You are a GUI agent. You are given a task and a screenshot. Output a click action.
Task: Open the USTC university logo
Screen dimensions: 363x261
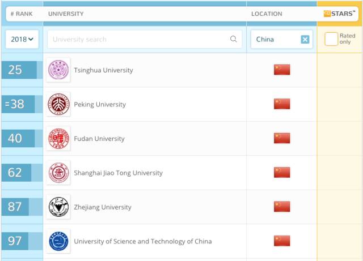(x=58, y=241)
